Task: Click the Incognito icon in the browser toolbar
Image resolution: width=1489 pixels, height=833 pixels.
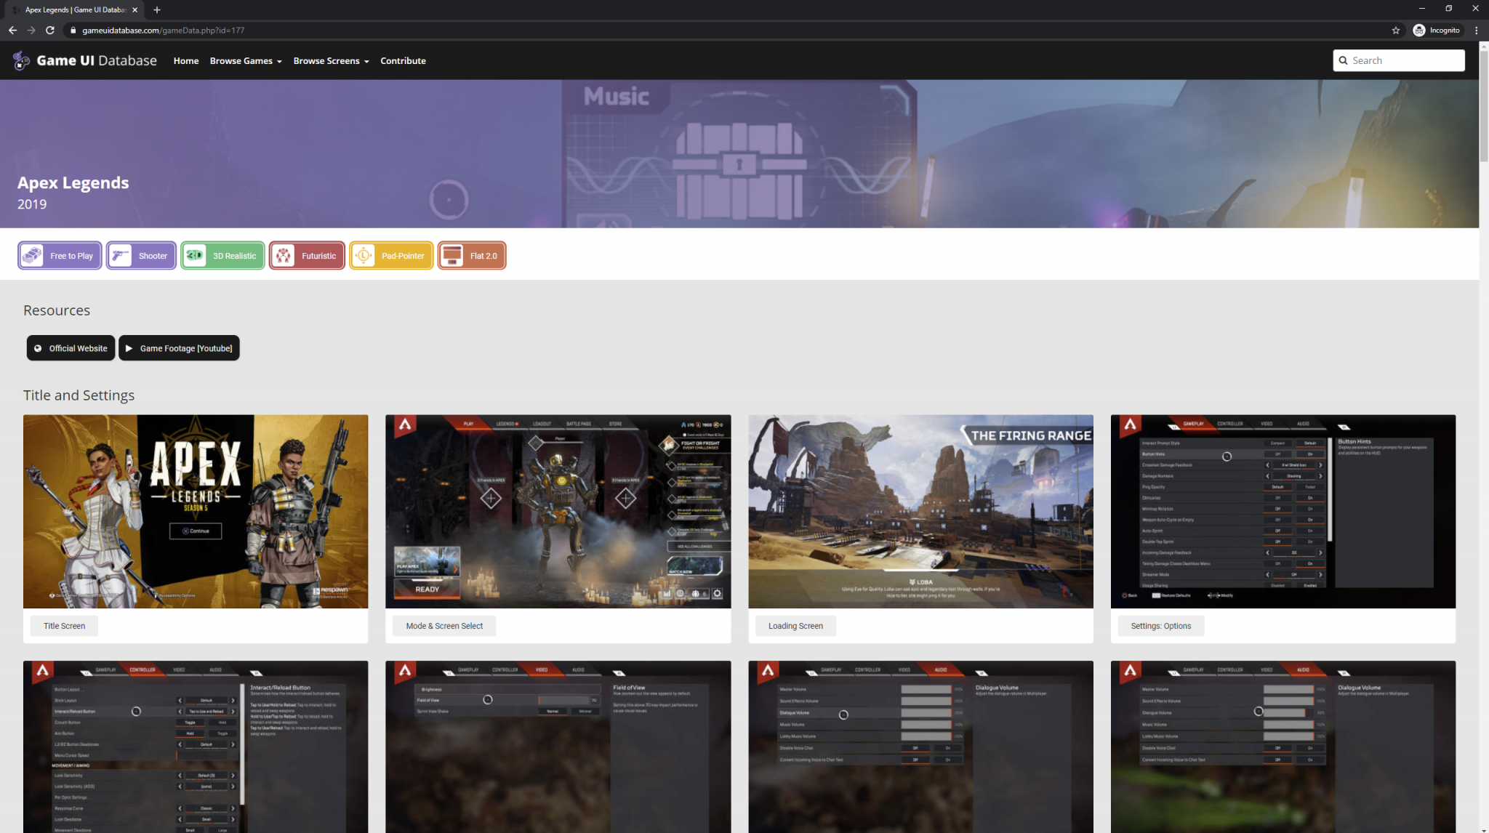Action: pos(1418,30)
